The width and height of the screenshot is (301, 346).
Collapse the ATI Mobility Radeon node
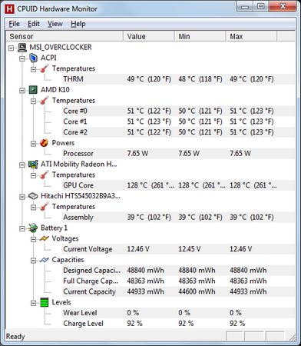point(22,165)
